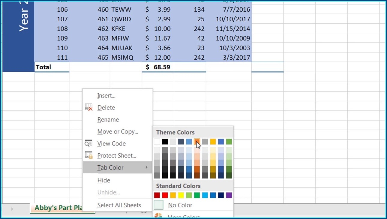
Task: Choose purple from Standard Colors
Action: click(229, 195)
